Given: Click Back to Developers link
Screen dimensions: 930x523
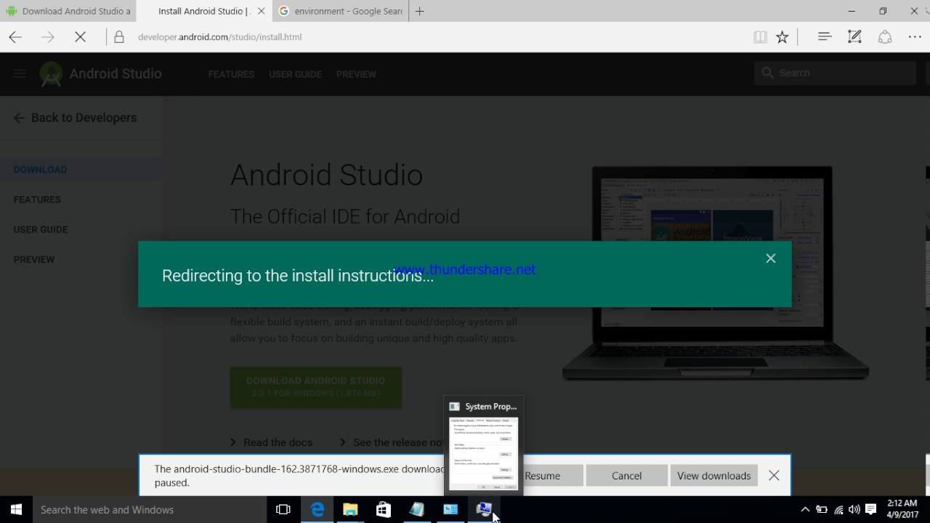Looking at the screenshot, I should [x=75, y=118].
